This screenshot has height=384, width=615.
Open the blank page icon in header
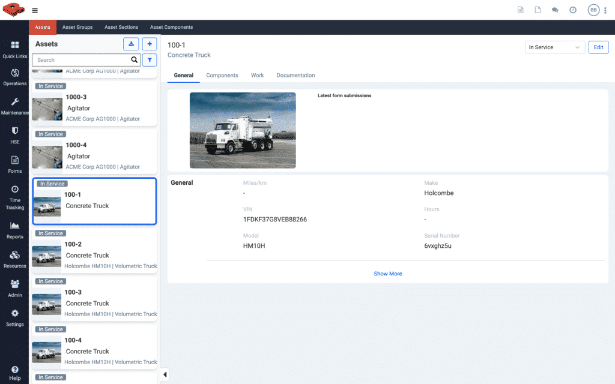tap(538, 10)
